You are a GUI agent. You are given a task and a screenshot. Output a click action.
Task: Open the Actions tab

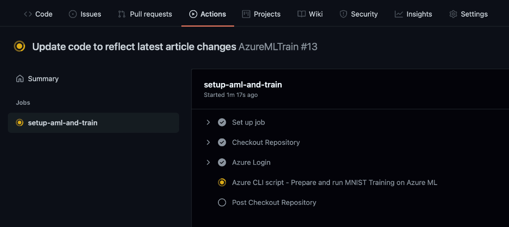207,14
